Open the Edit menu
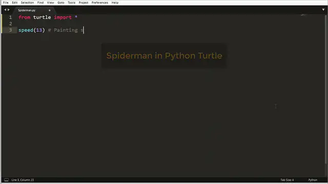Image resolution: width=328 pixels, height=184 pixels. point(15,3)
